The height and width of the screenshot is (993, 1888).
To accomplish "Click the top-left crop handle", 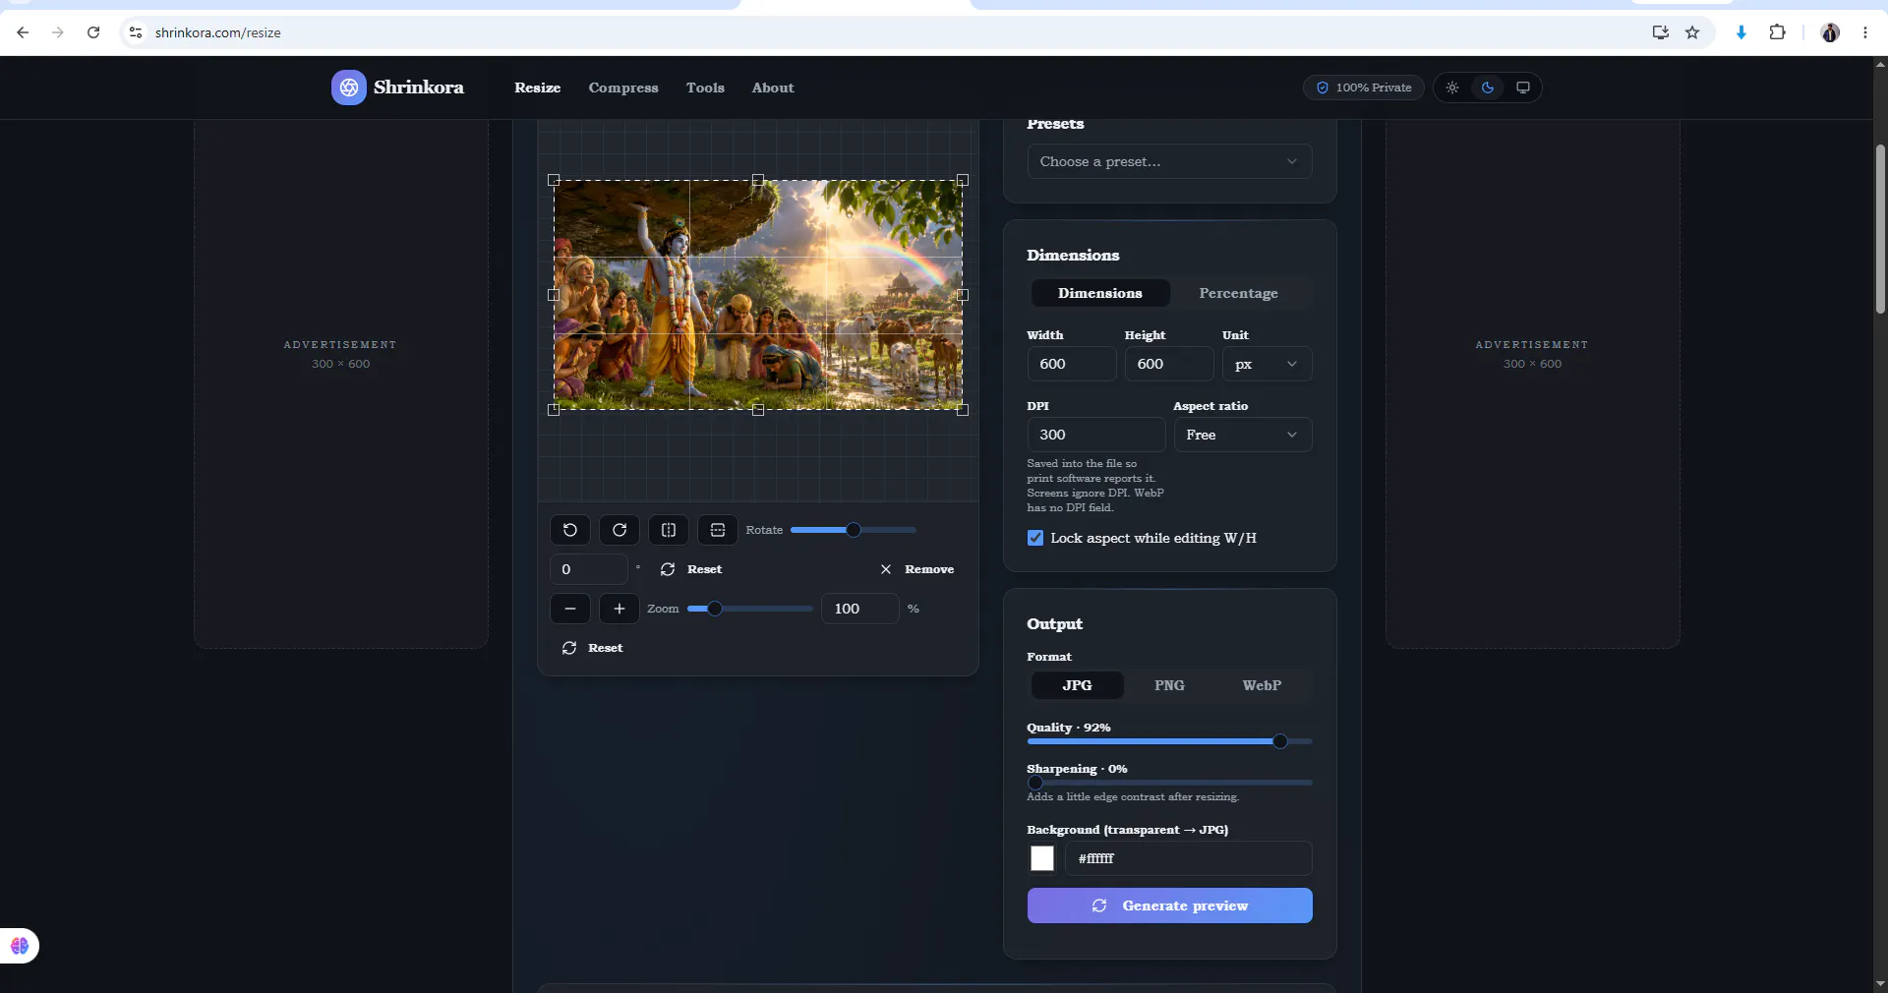I will pos(554,180).
